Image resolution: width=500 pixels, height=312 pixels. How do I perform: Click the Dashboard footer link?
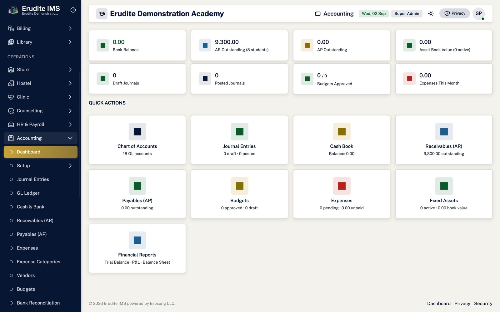pyautogui.click(x=439, y=304)
